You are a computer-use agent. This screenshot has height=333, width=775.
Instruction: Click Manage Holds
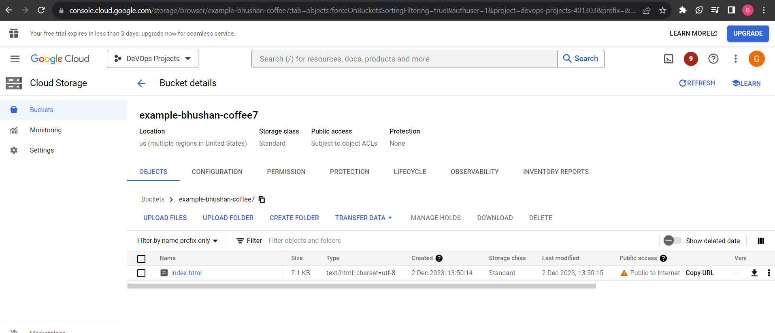[436, 218]
